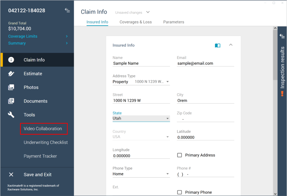
Task: Open the Parameters tab
Action: (x=174, y=22)
